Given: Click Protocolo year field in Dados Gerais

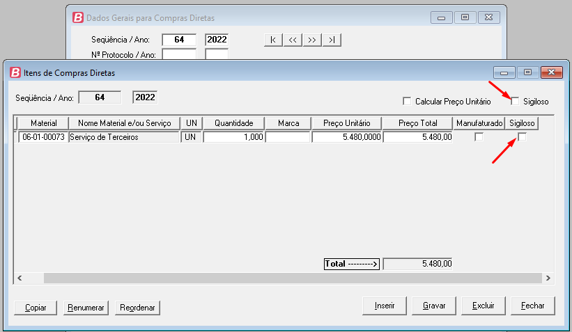Looking at the screenshot, I should click(x=217, y=54).
